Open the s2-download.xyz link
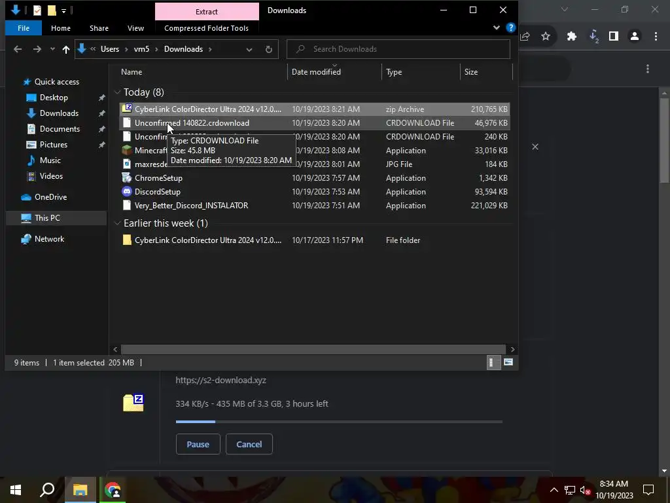670x503 pixels. pos(221,381)
